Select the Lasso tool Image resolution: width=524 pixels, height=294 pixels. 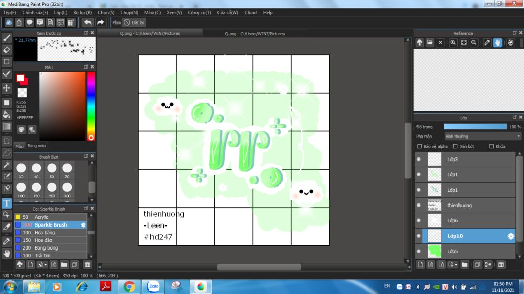6,153
